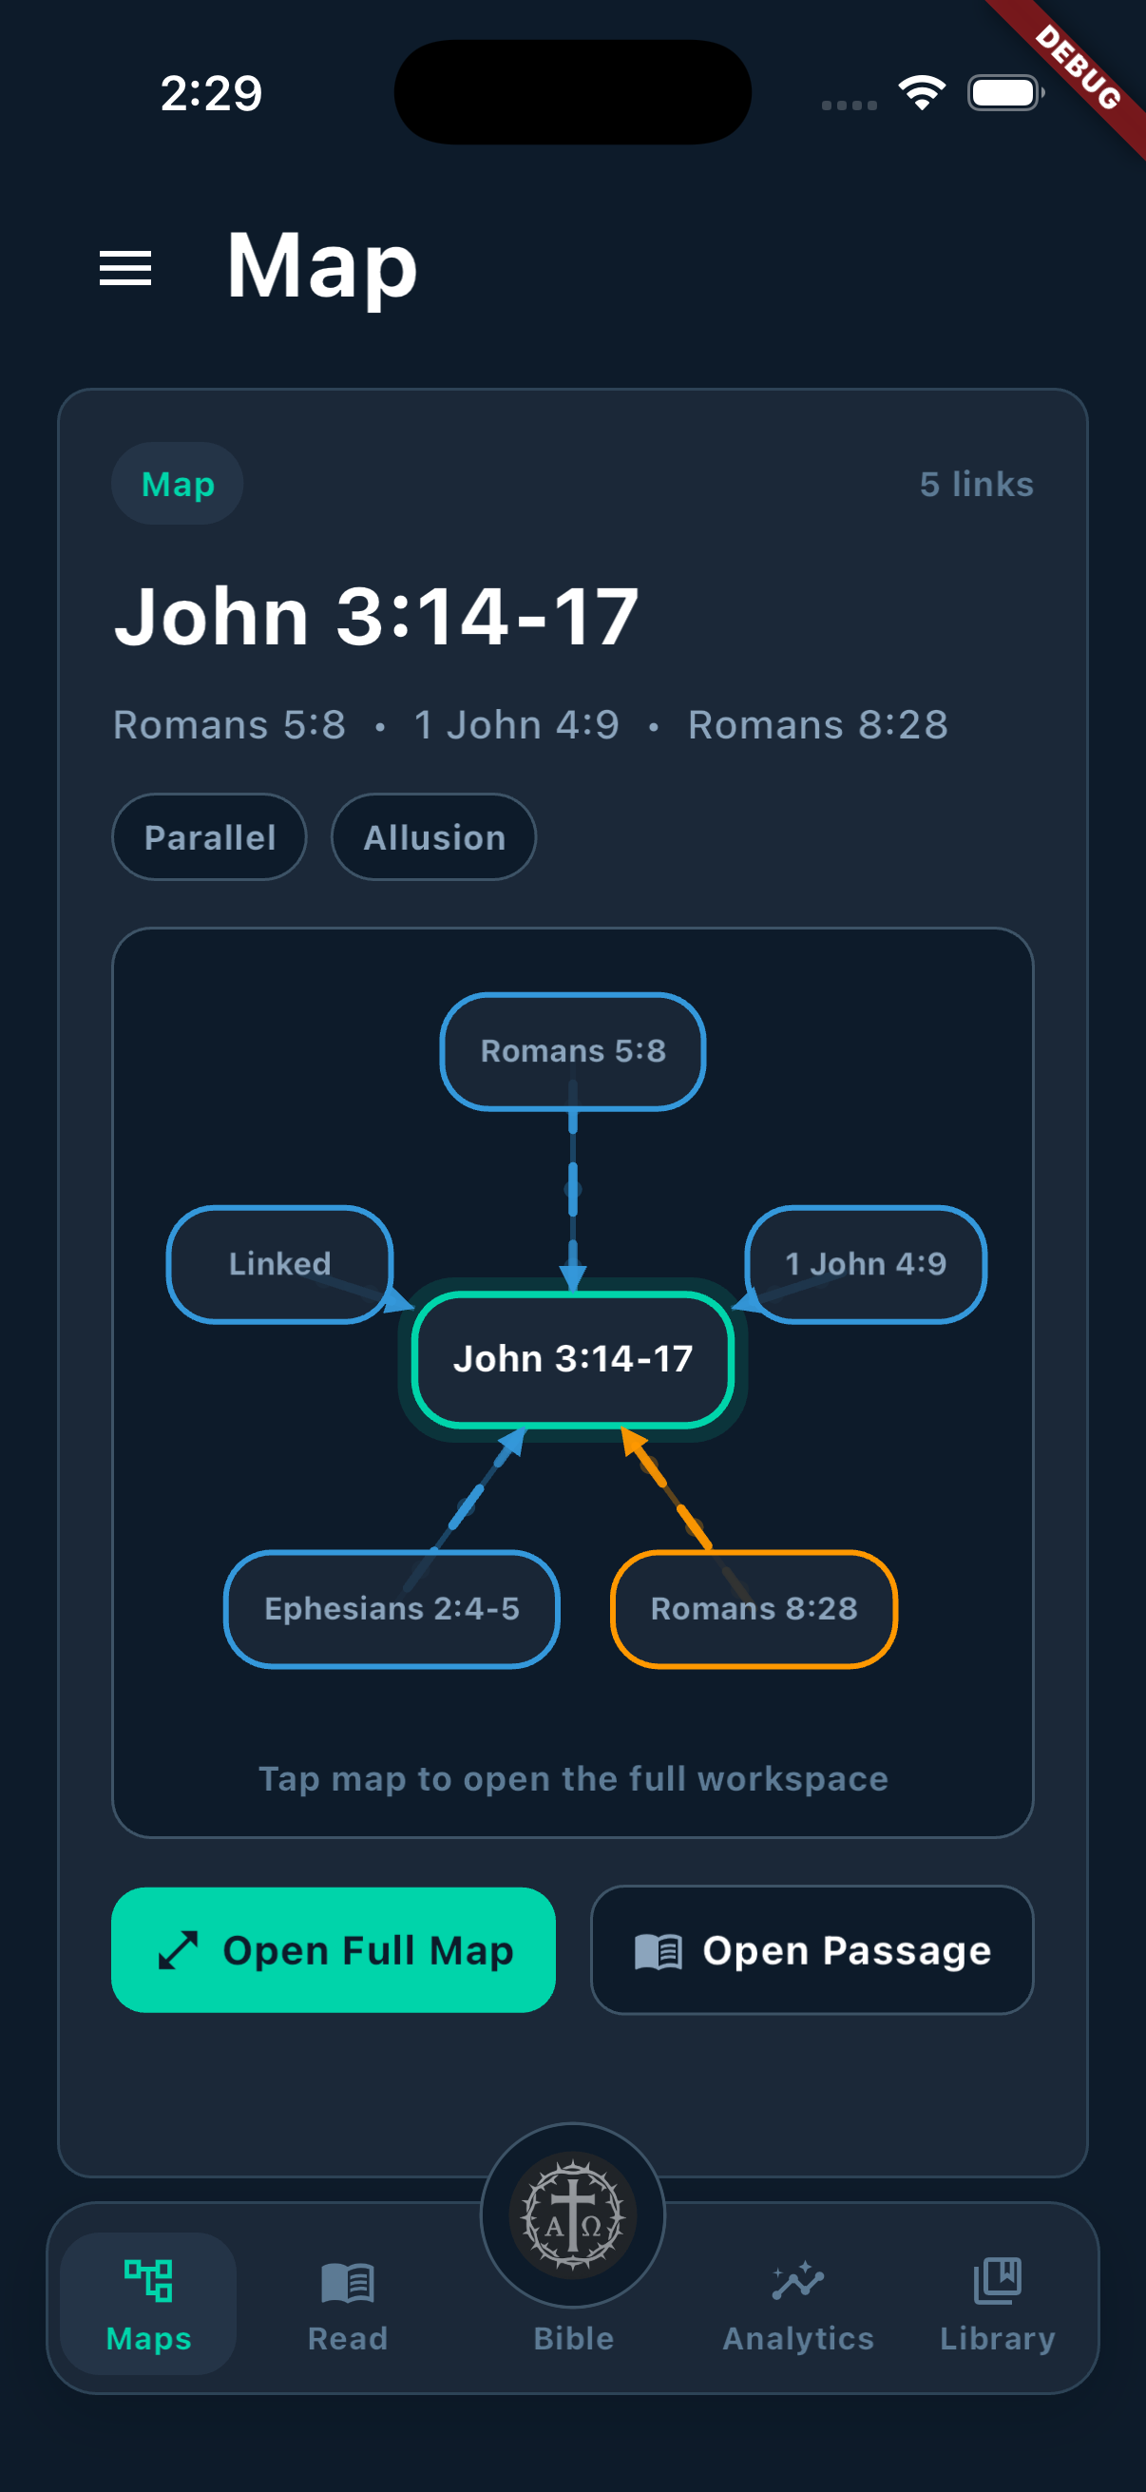
Task: Select the Ephesians 2:4-5 node
Action: pyautogui.click(x=392, y=1608)
